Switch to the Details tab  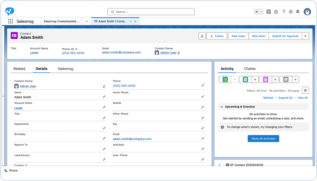click(41, 69)
